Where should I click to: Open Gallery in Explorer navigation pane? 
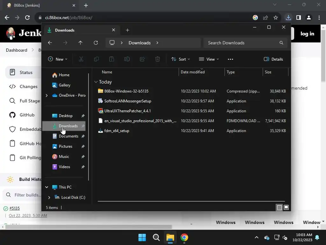pyautogui.click(x=64, y=85)
